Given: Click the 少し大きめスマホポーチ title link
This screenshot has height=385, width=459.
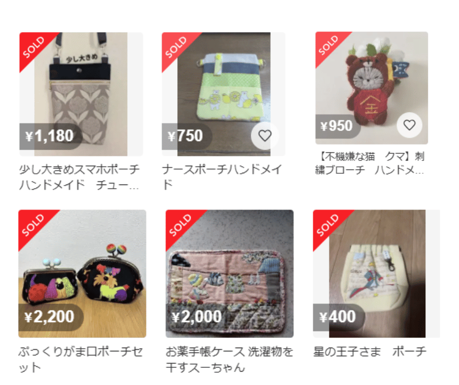Looking at the screenshot, I should tap(80, 177).
